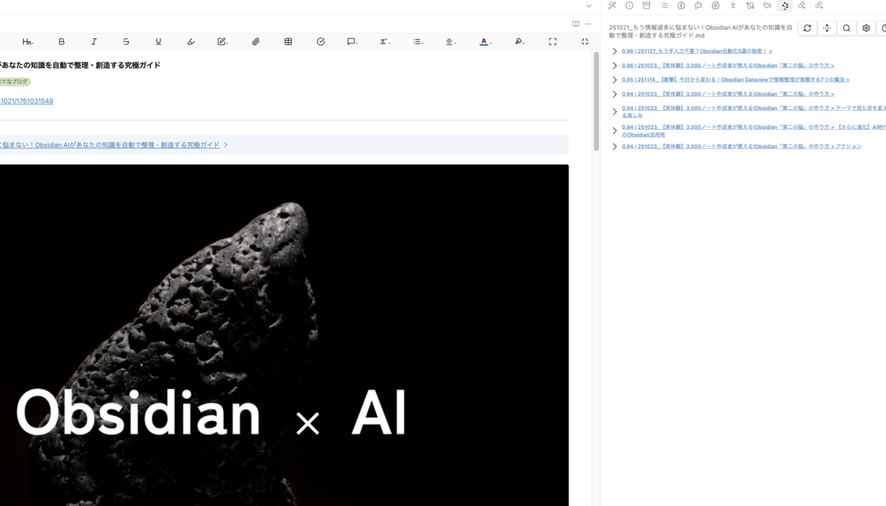Image resolution: width=886 pixels, height=506 pixels.
Task: Open link '0.95 | 251114_【衝撃】今日から変わる！Obsidian Dataview'
Action: pos(735,80)
